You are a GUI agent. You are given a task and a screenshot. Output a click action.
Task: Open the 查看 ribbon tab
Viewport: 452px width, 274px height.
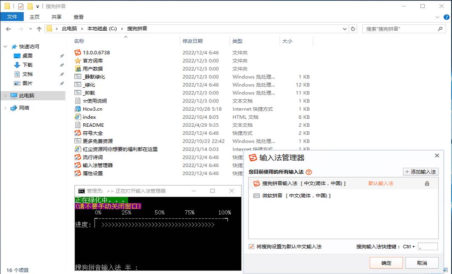[78, 17]
